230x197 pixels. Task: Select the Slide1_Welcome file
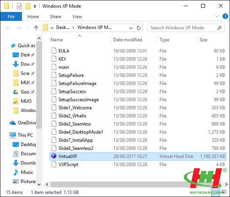[x=138, y=108]
